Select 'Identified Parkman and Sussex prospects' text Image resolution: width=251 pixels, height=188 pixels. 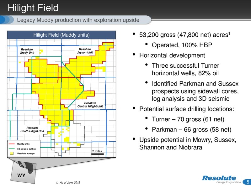[195, 91]
